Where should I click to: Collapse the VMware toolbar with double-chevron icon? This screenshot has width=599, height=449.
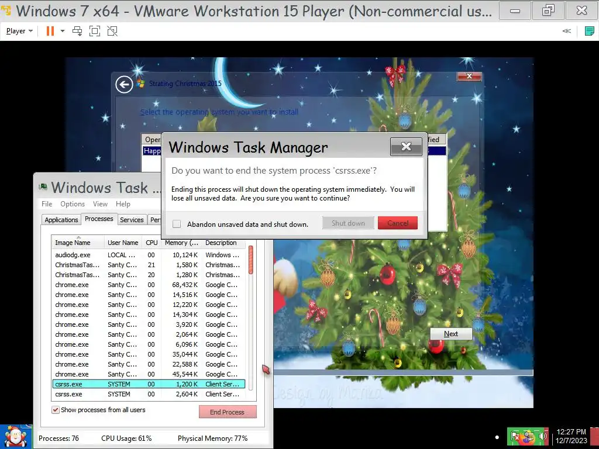(x=566, y=31)
